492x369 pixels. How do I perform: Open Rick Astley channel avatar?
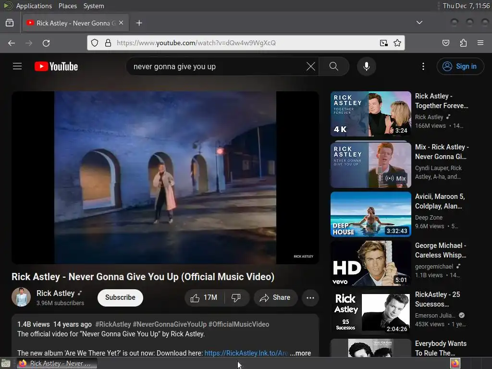(21, 297)
